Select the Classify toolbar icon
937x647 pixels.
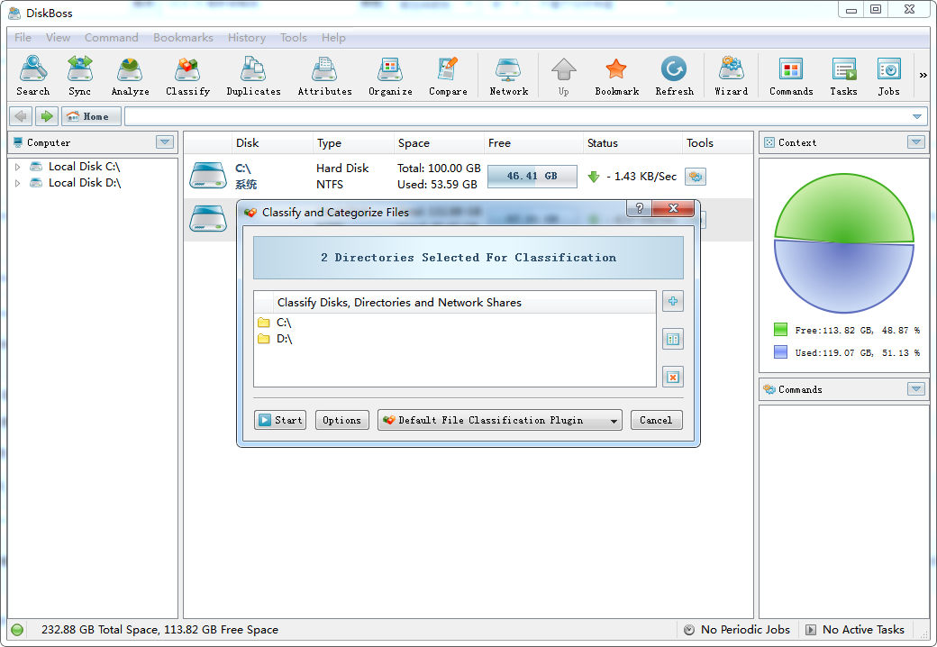click(x=187, y=76)
